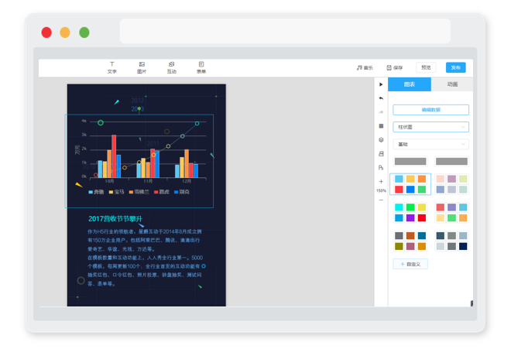Screen dimensions: 511x356
Task: Choose the neon cyan-green-yellow color palette
Action: pos(410,212)
